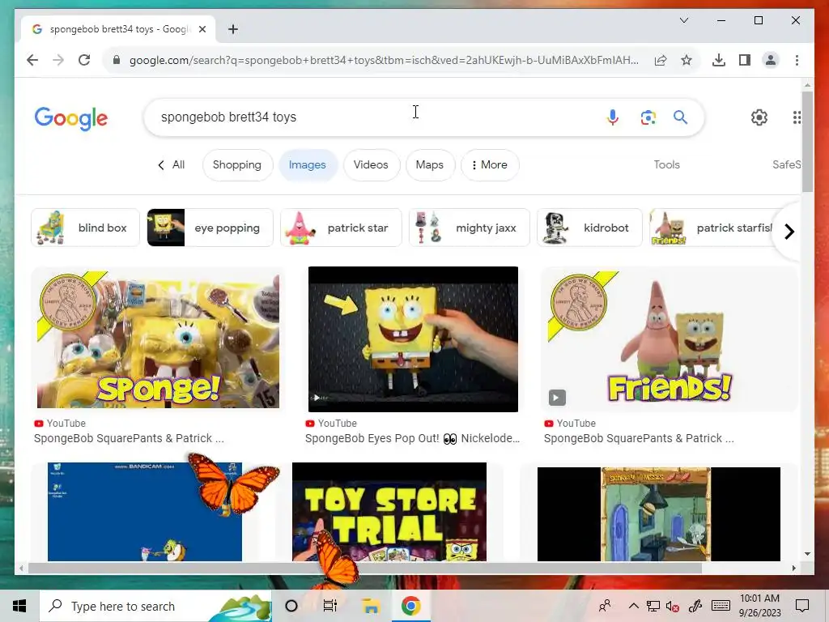Click the blue magnifier search button
This screenshot has height=622, width=829.
[680, 117]
